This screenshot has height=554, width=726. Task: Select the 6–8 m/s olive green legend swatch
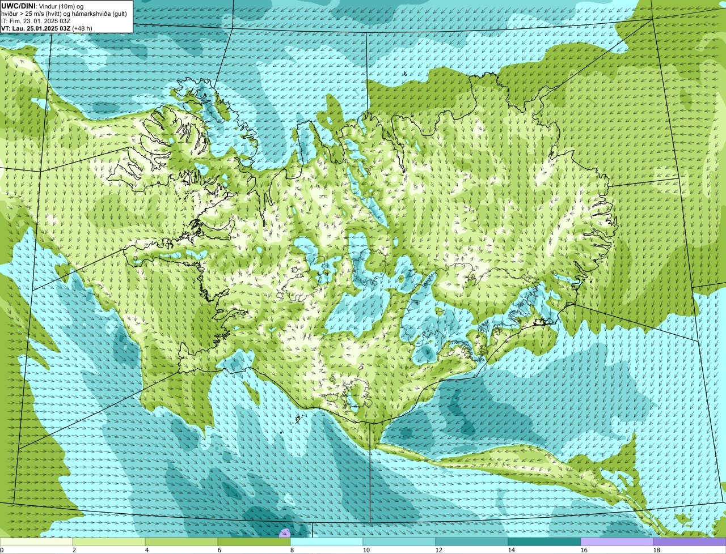tap(254, 542)
